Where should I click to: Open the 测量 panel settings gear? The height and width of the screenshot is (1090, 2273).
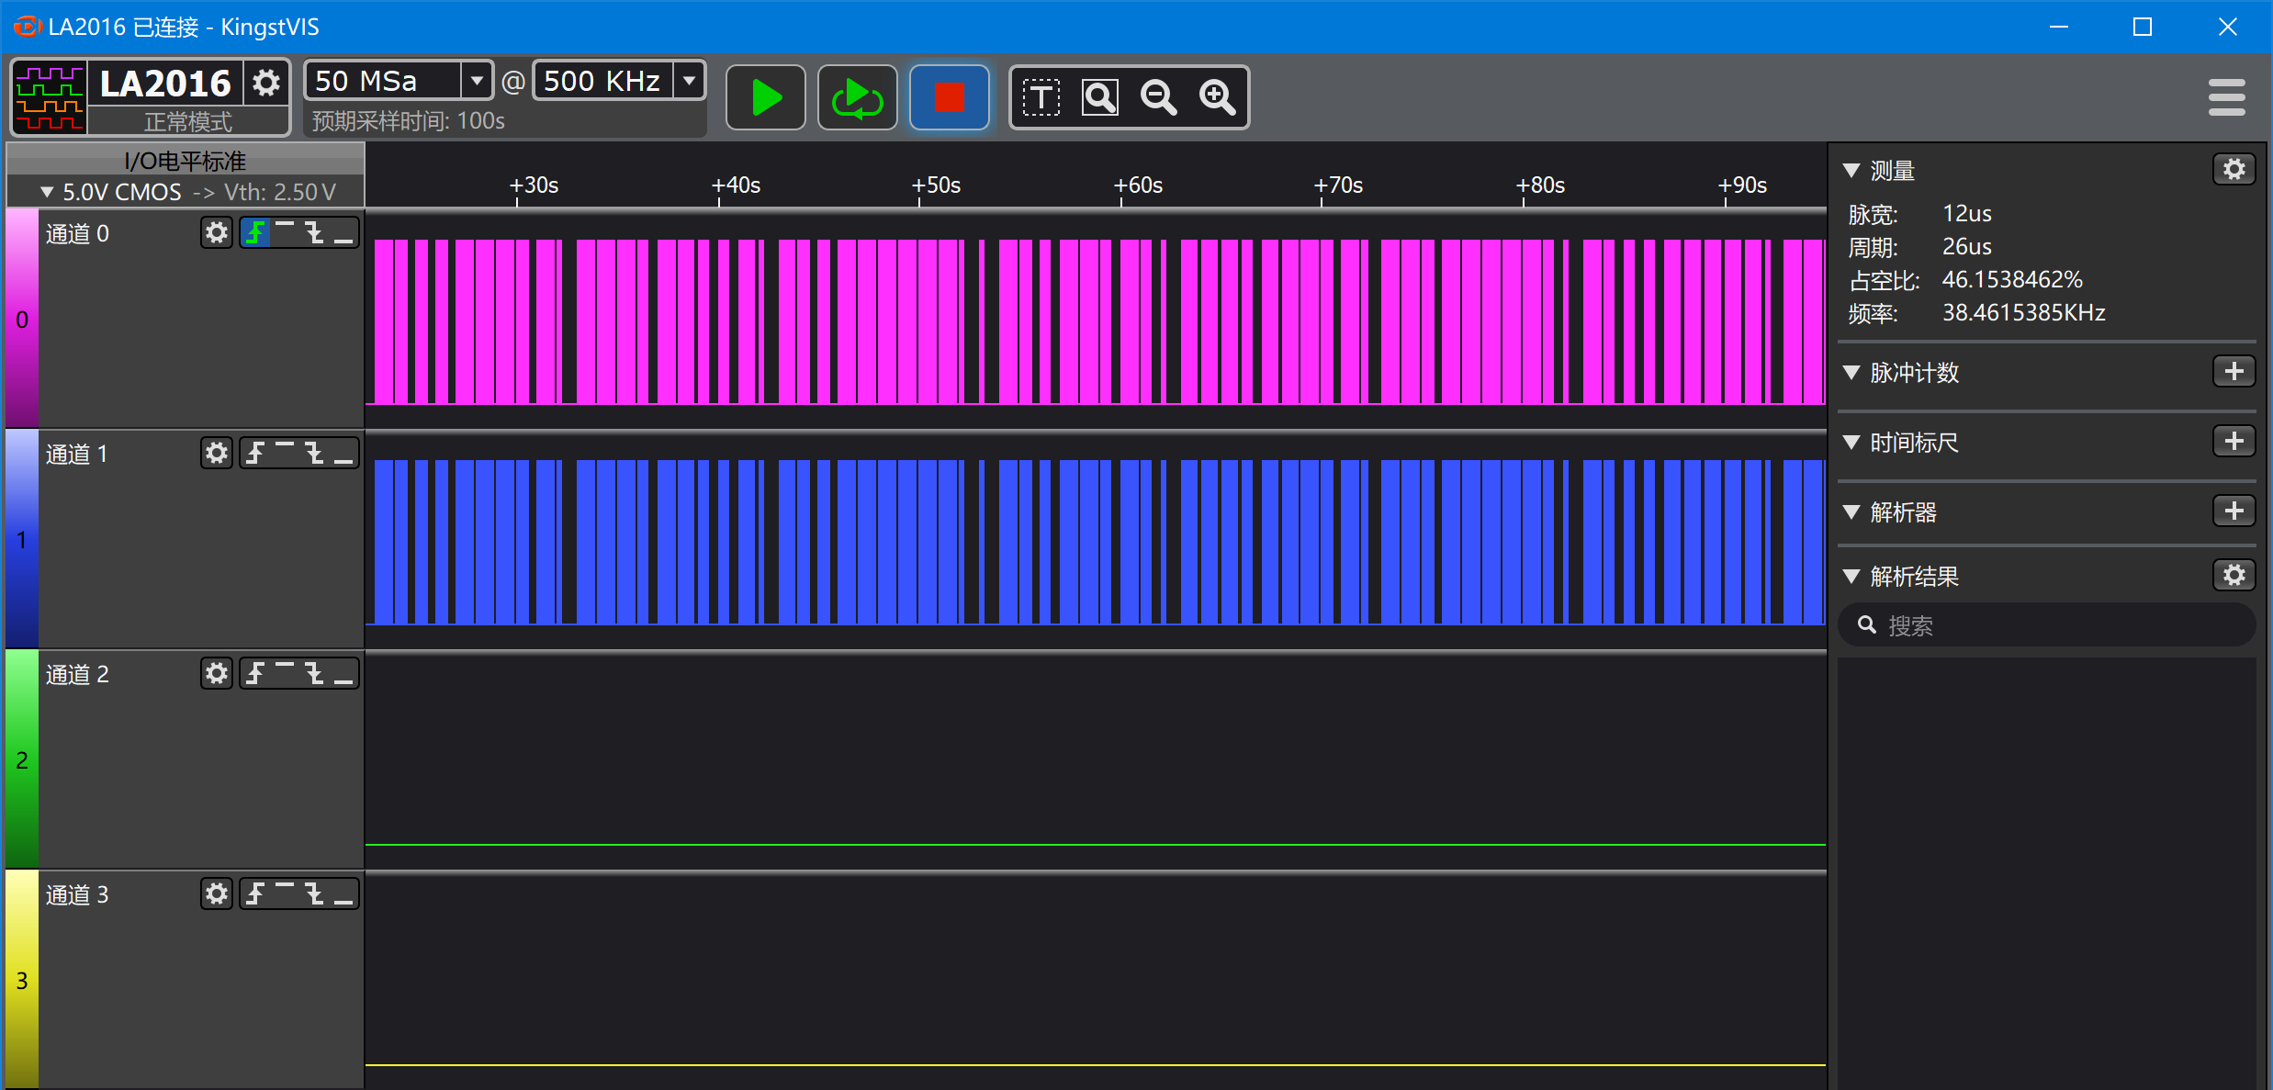[x=2234, y=170]
